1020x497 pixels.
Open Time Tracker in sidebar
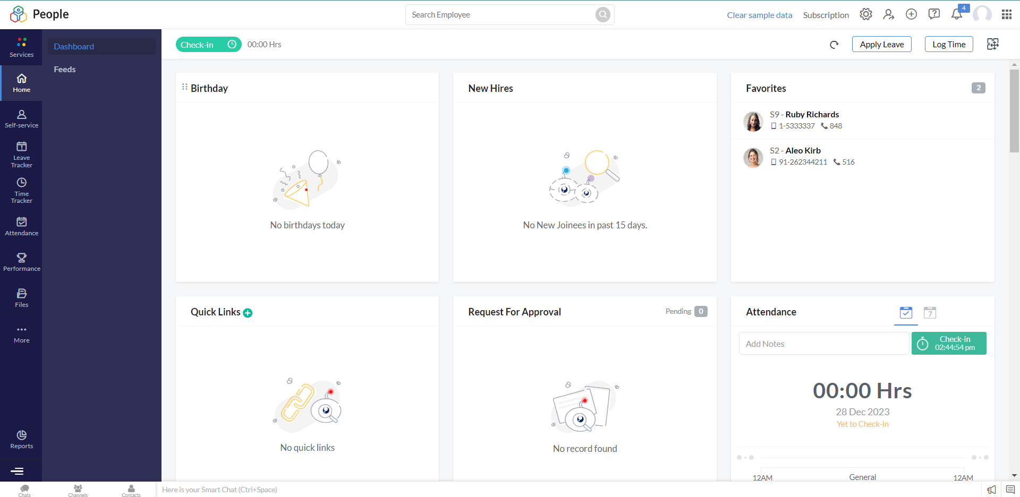pyautogui.click(x=21, y=190)
